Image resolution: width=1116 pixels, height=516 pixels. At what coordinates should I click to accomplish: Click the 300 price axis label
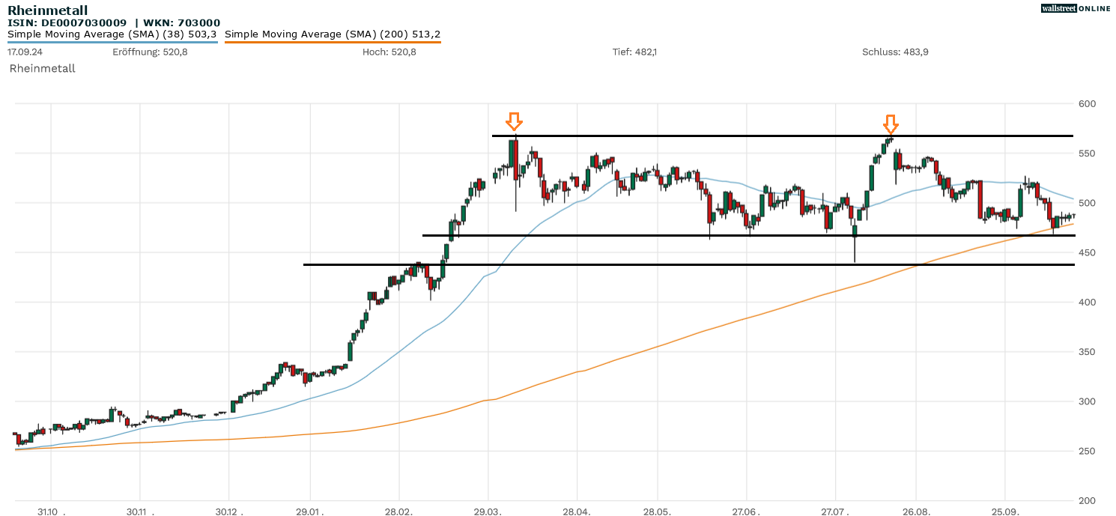pos(1087,401)
